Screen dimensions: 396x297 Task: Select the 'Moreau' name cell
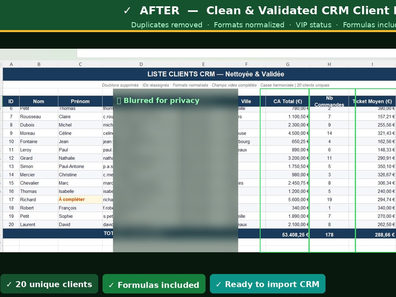coord(39,133)
